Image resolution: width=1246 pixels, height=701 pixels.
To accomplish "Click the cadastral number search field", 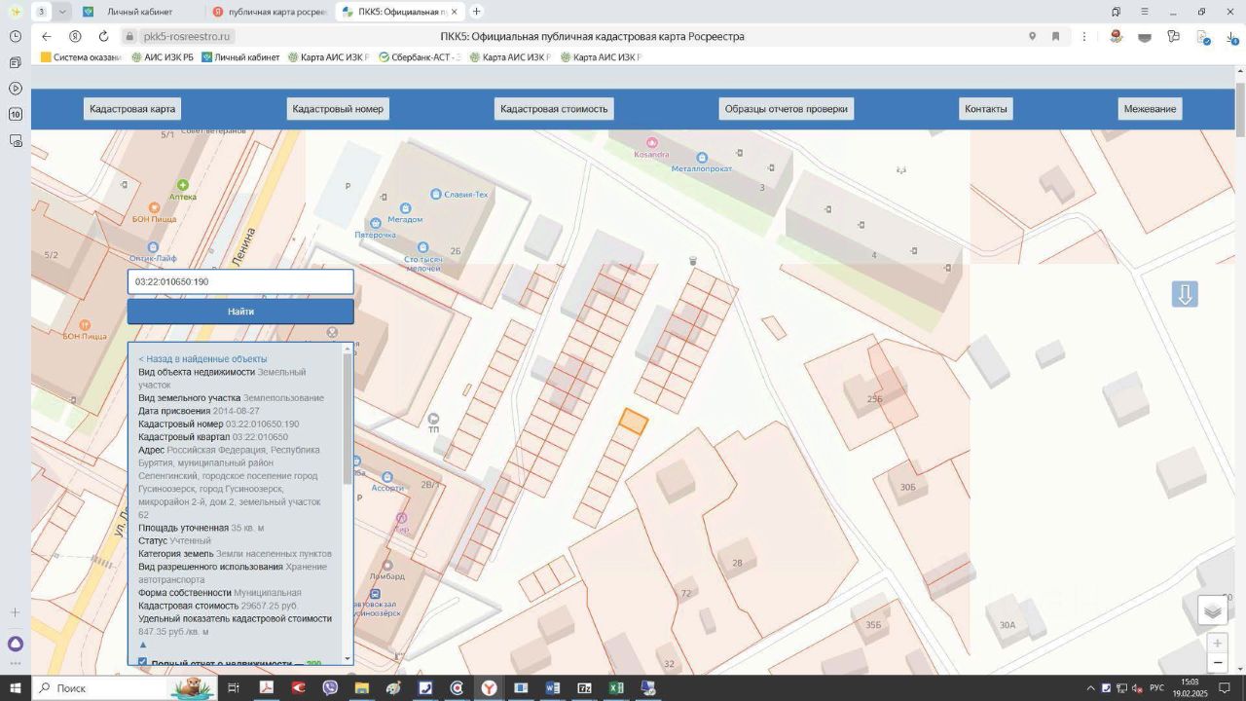I will (240, 281).
